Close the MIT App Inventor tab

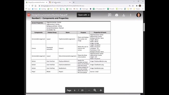(x=70, y=2)
